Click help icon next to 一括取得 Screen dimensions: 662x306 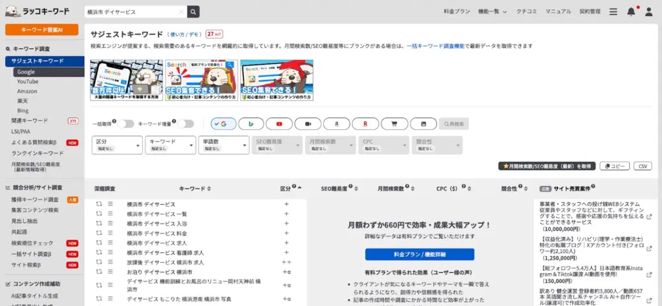(x=114, y=121)
